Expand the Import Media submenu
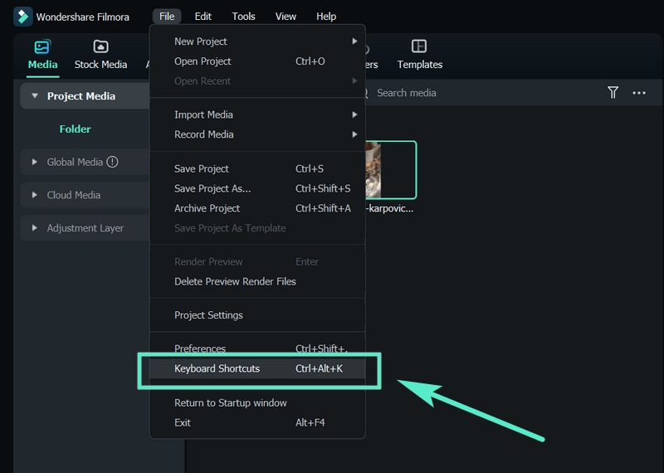 257,115
